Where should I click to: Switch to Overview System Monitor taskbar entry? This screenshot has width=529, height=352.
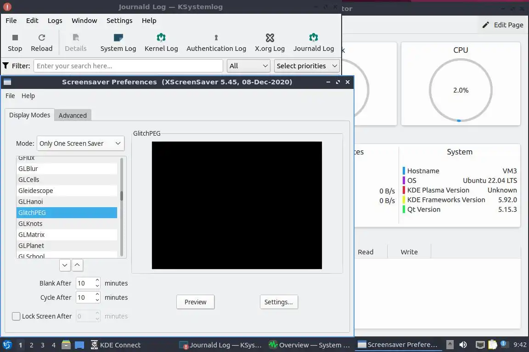310,345
